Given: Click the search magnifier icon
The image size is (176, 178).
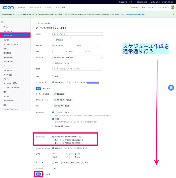Looking at the screenshot, I should [119, 2].
